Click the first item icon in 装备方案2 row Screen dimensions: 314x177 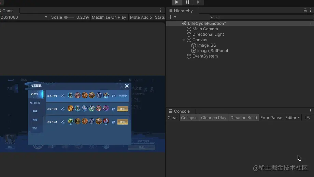70,108
